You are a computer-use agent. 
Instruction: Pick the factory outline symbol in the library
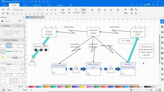(21, 45)
